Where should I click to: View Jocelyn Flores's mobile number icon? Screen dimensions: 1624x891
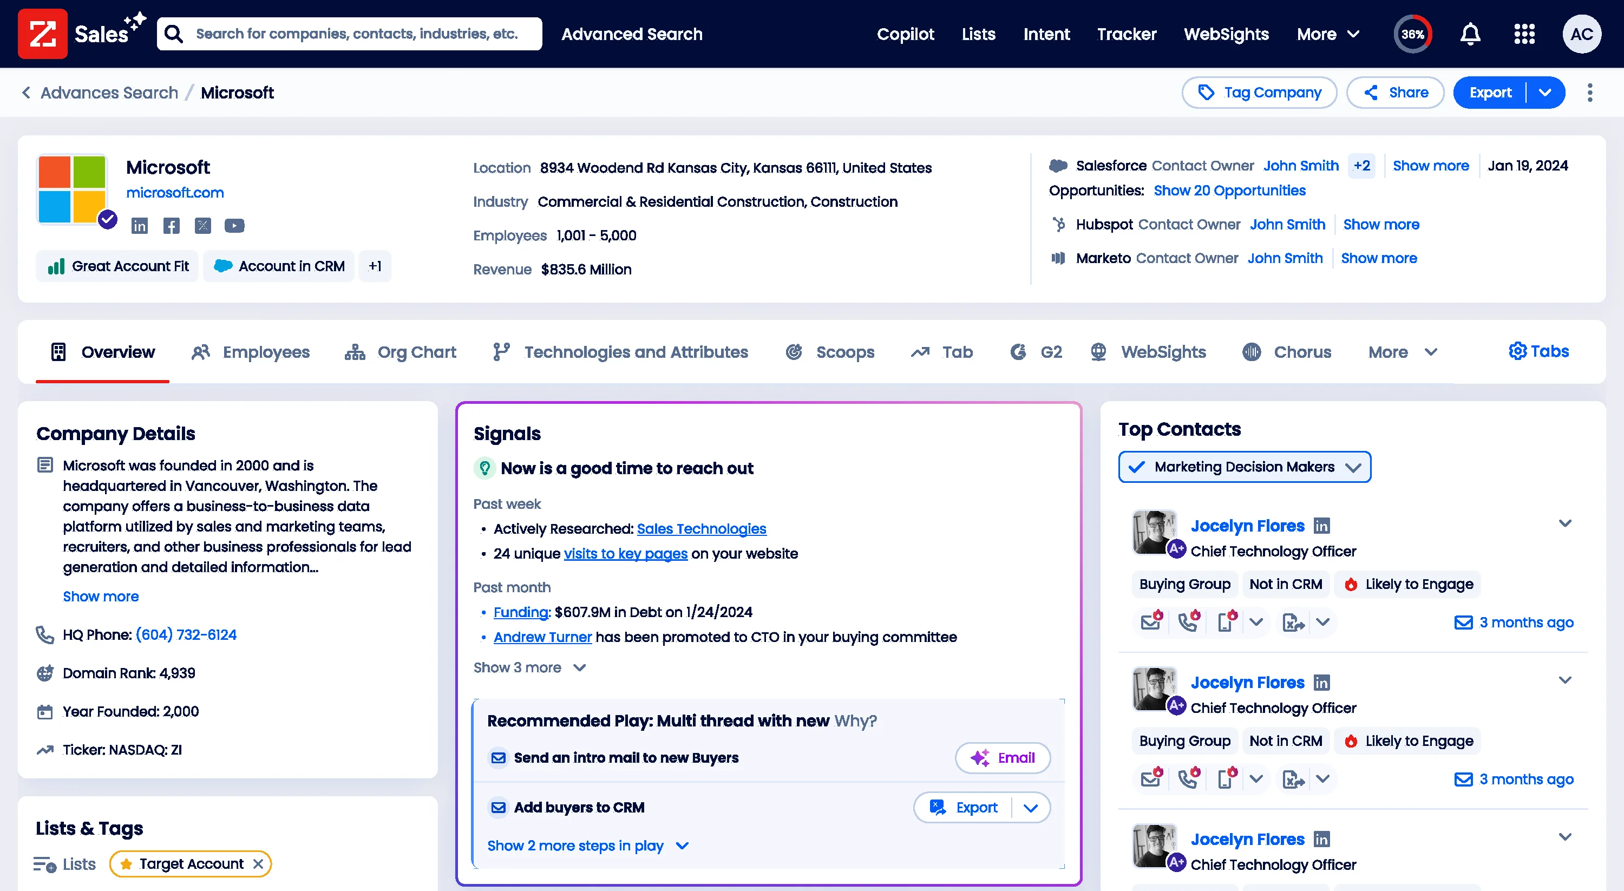[x=1226, y=623]
